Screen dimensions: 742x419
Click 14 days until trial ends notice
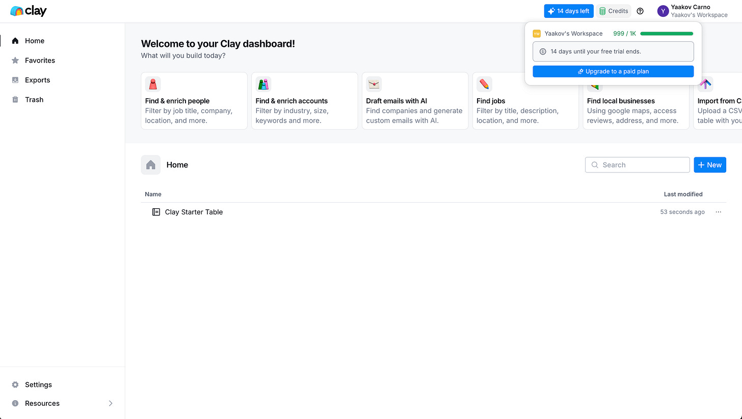[613, 51]
